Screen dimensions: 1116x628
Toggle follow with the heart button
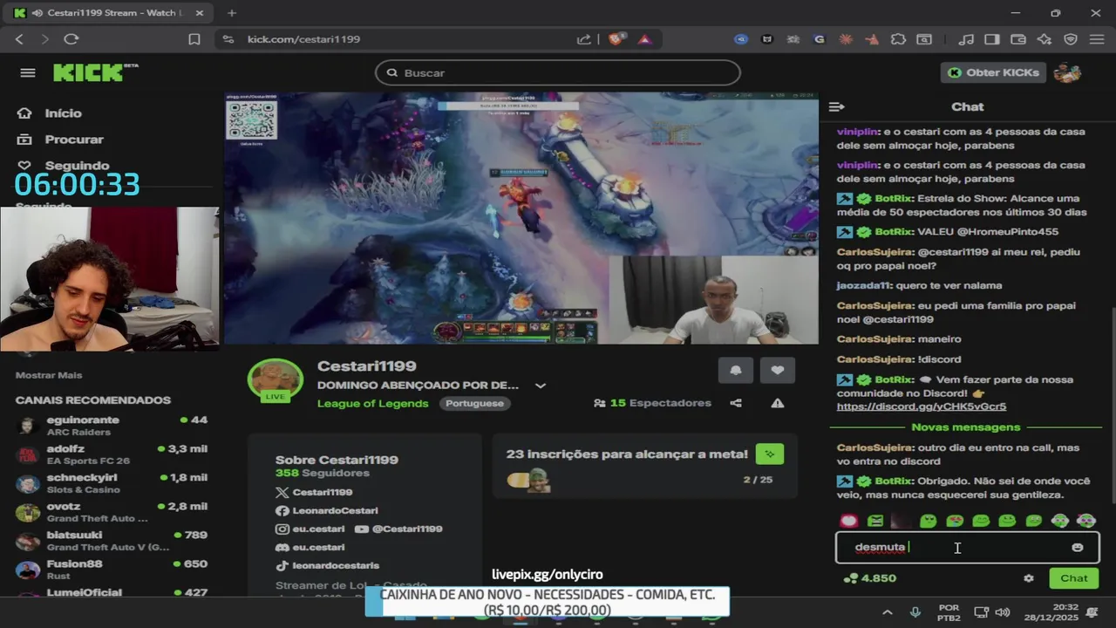tap(778, 371)
